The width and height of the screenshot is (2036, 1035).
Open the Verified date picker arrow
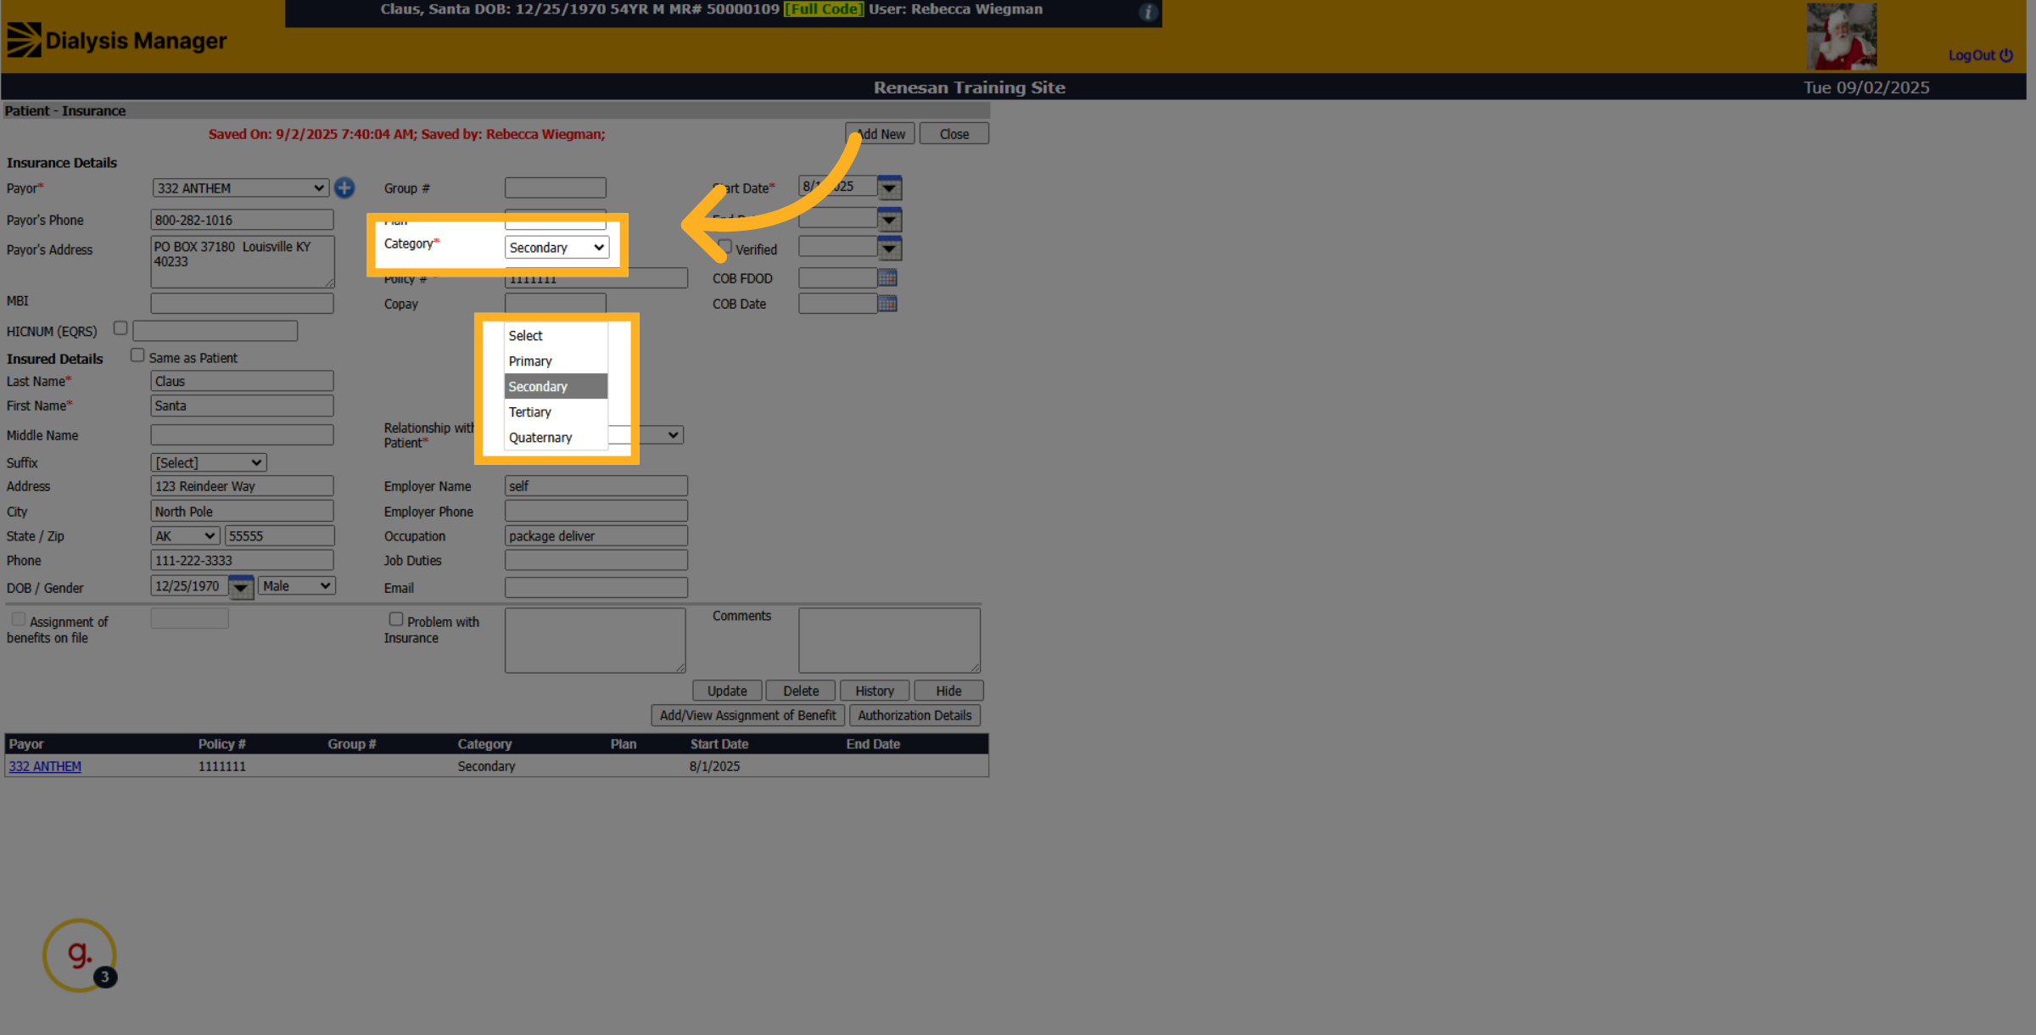point(890,248)
